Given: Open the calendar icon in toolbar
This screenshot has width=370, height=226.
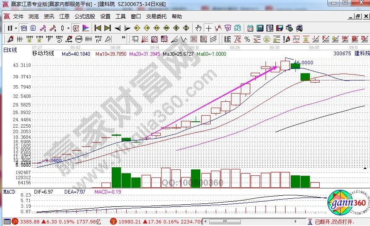Looking at the screenshot, I should click(x=250, y=28).
